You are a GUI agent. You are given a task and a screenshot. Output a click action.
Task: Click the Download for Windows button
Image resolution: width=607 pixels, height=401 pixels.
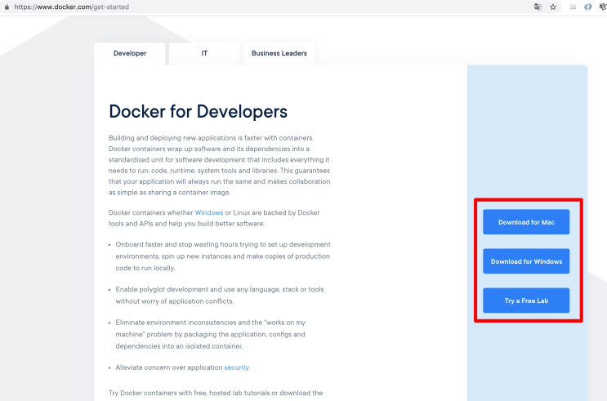click(526, 261)
